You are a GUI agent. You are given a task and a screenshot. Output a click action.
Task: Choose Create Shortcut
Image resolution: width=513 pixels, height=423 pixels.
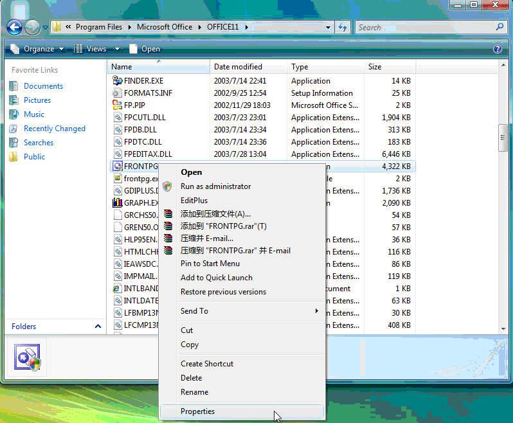click(x=242, y=363)
